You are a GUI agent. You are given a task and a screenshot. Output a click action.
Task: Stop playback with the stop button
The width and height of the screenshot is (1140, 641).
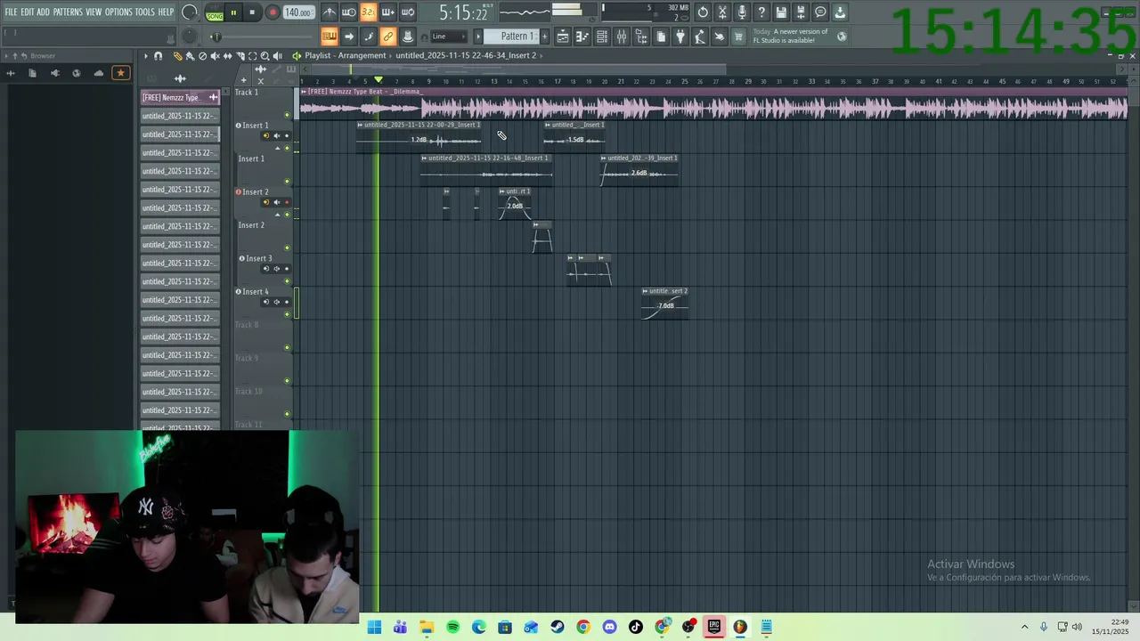pyautogui.click(x=252, y=12)
